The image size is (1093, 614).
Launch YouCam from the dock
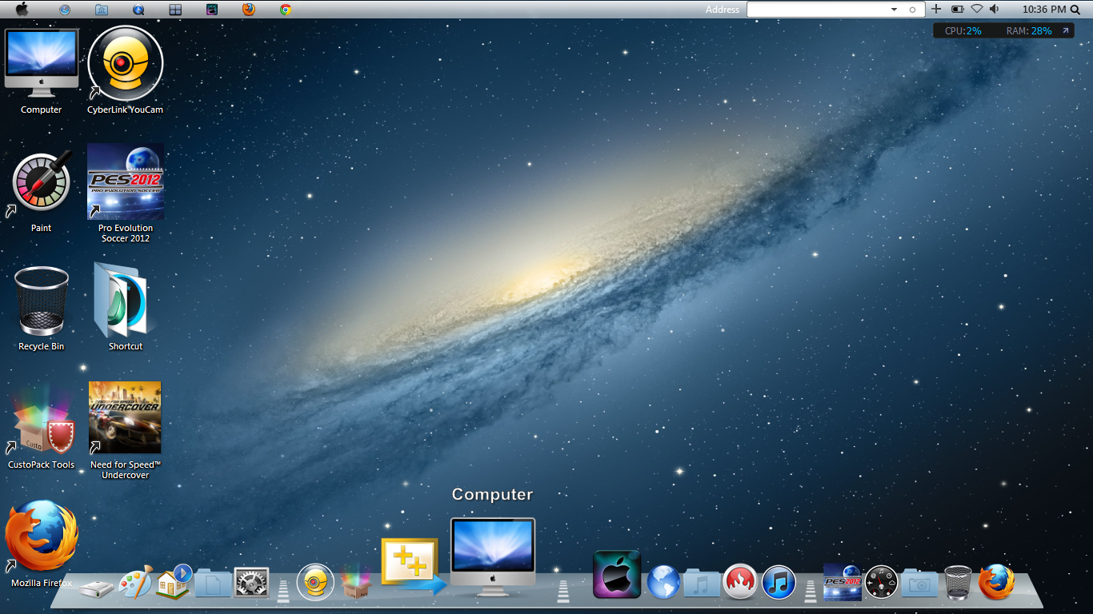[315, 582]
